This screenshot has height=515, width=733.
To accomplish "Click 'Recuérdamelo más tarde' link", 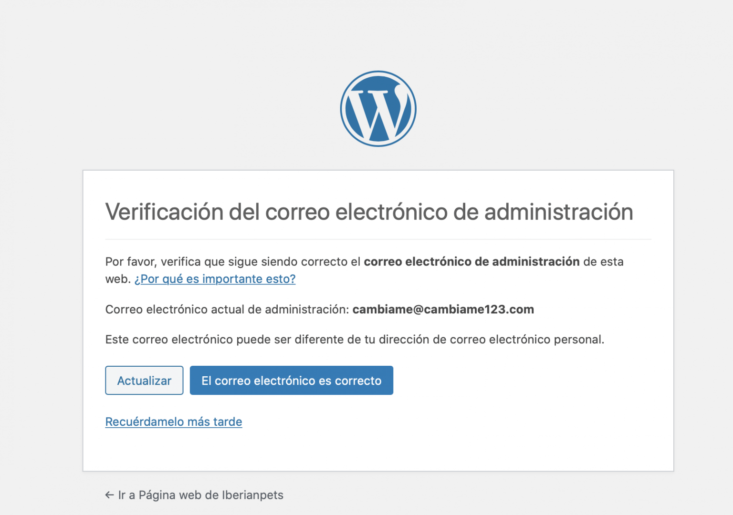I will click(174, 422).
